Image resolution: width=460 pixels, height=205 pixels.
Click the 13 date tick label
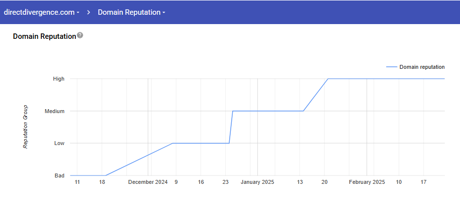[x=300, y=182]
